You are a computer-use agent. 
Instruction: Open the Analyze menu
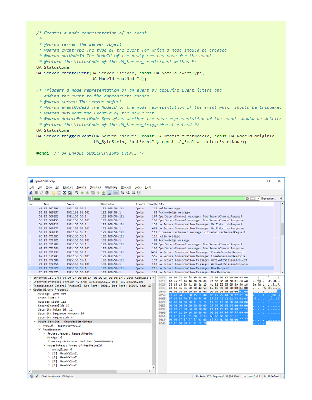[x=81, y=187]
